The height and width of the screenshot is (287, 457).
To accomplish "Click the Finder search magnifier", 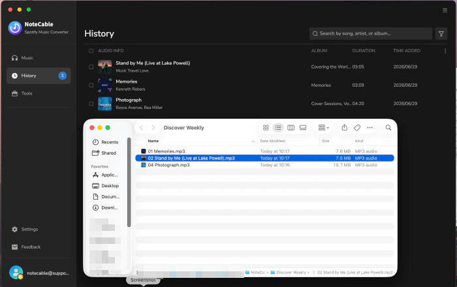I will (x=388, y=128).
